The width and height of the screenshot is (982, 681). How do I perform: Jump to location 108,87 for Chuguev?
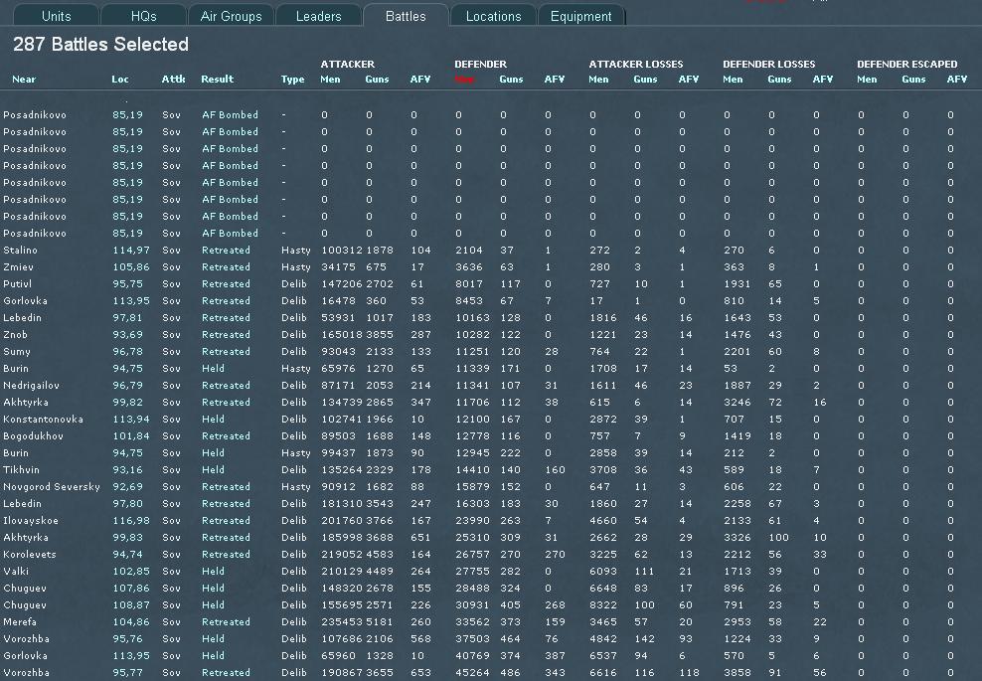(131, 605)
